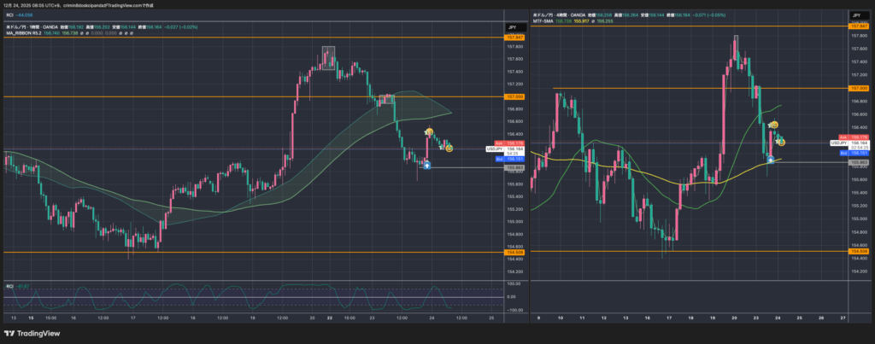Image resolution: width=875 pixels, height=344 pixels.
Task: Select the orange 154.558 price label on 1-hour chart
Action: [514, 253]
